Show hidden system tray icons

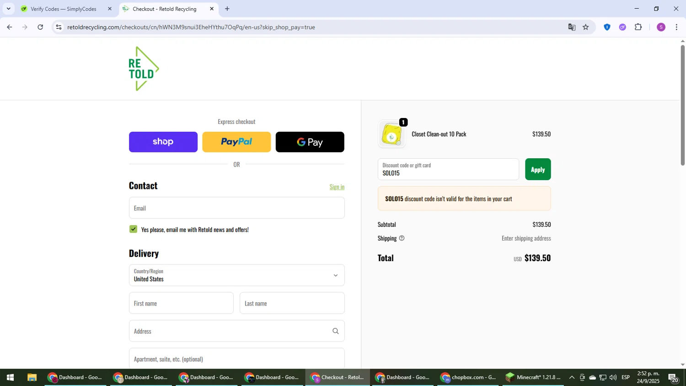click(x=572, y=377)
